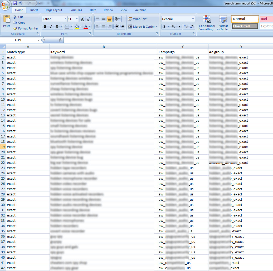Apply percent style to the cell
The height and width of the screenshot is (271, 273).
click(173, 27)
